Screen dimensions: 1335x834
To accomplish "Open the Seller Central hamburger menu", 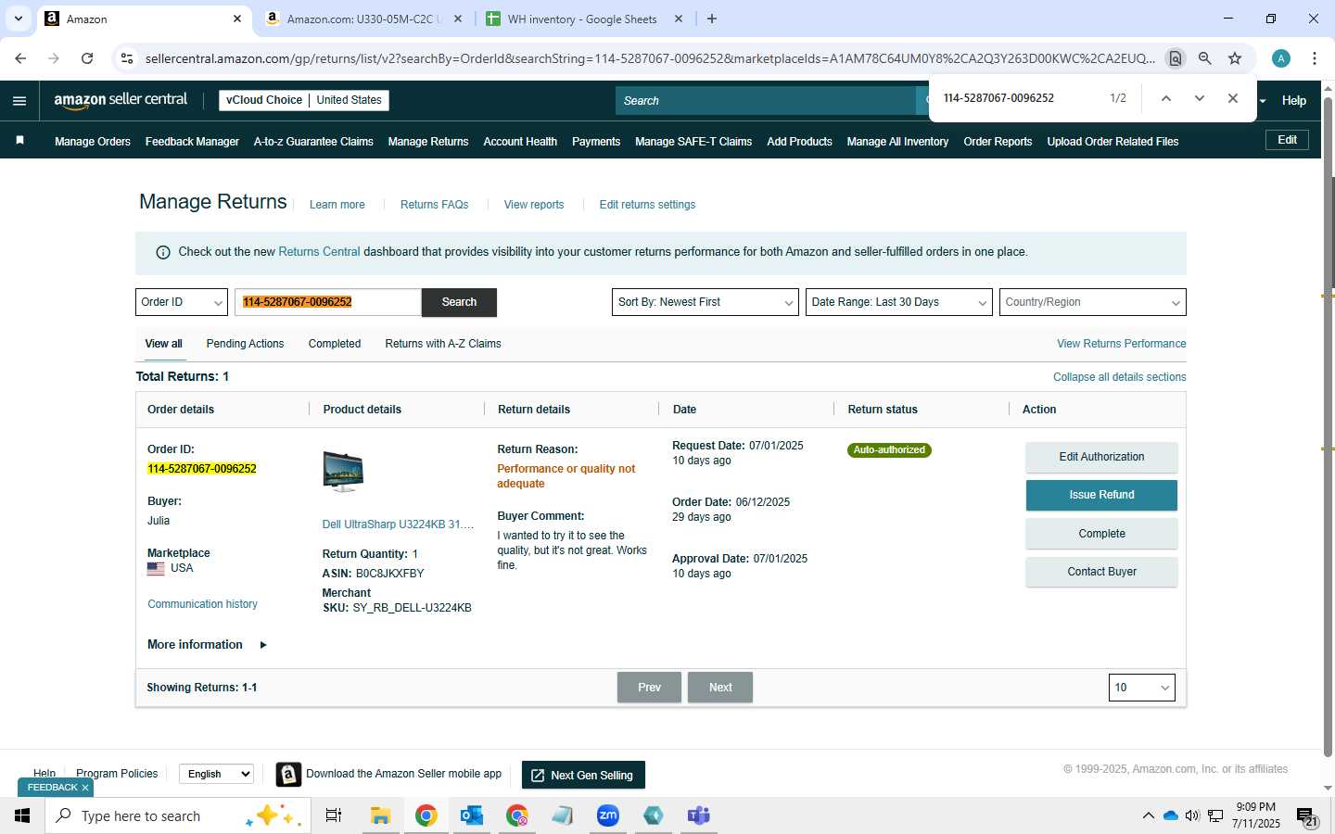I will coord(19,101).
